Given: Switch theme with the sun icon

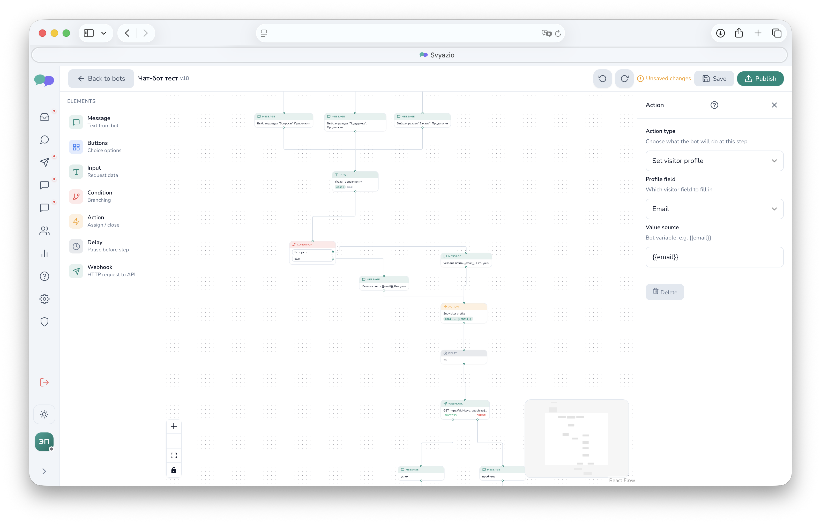Looking at the screenshot, I should click(x=44, y=414).
